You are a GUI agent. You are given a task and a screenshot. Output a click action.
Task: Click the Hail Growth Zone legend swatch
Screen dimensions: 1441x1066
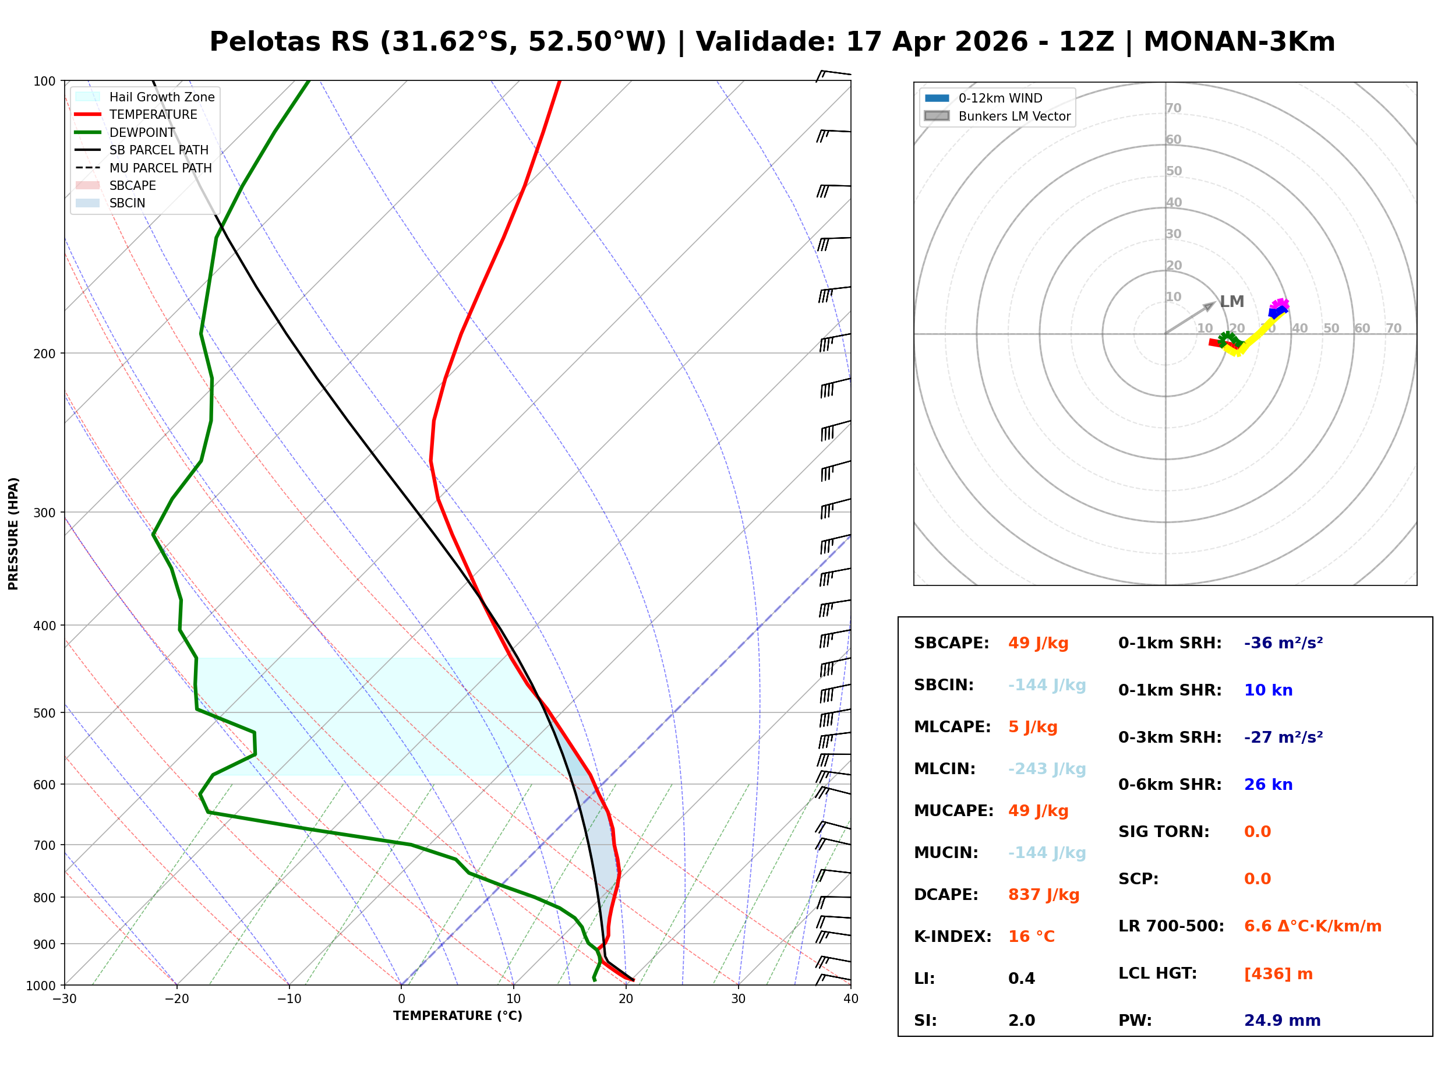[x=88, y=97]
